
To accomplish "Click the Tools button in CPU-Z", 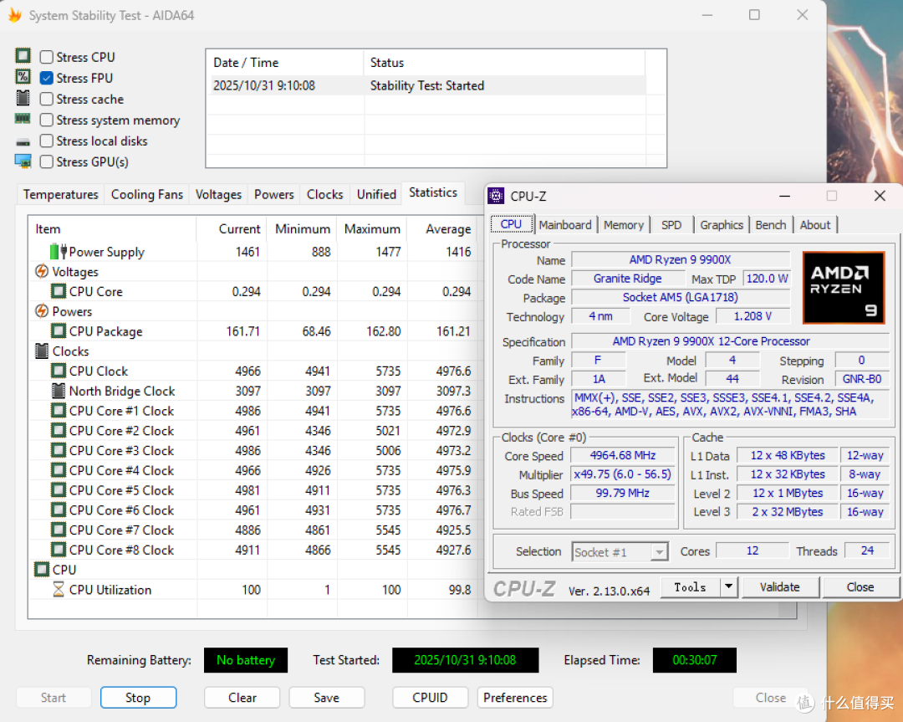I will point(691,587).
